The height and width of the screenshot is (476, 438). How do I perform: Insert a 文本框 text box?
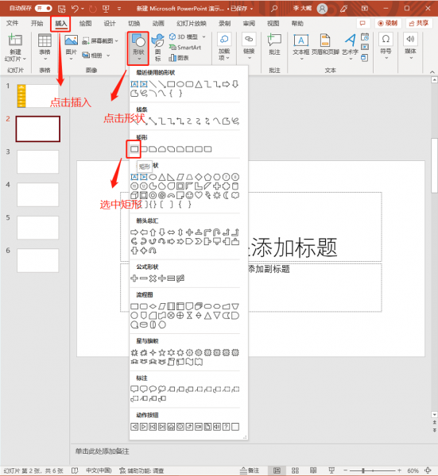[x=300, y=45]
